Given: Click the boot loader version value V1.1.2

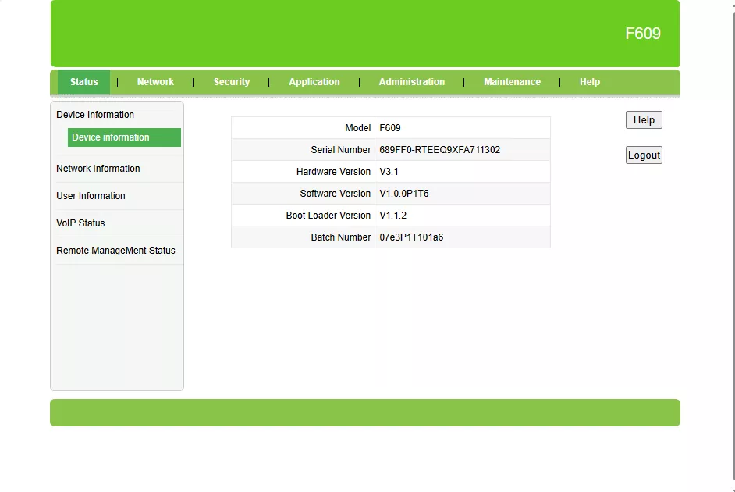Looking at the screenshot, I should click(392, 216).
